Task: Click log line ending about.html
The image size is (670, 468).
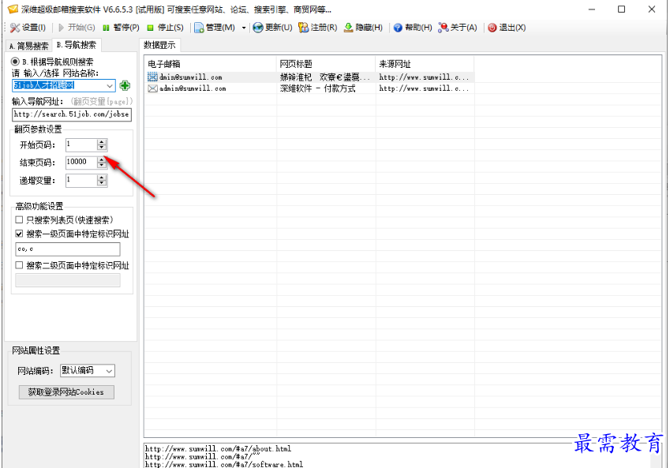Action: point(218,449)
